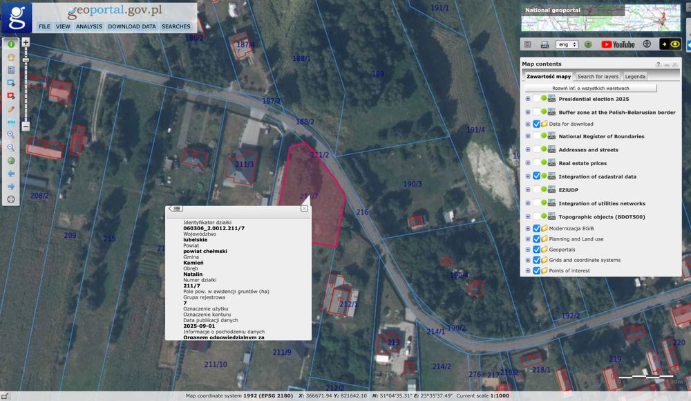Viewport: 691px width, 401px height.
Task: Expand Integration of cadastral data node
Action: (x=527, y=176)
